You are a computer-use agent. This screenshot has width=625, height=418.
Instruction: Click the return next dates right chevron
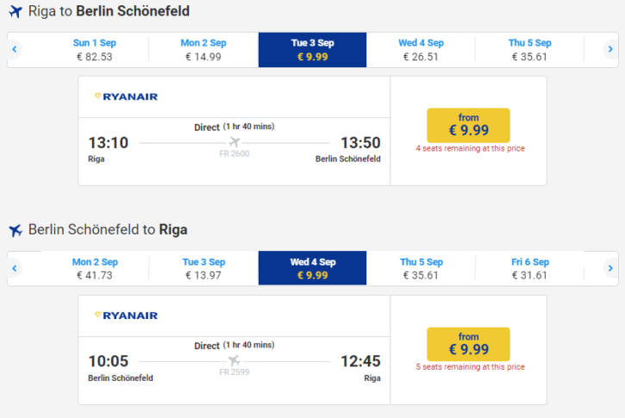610,268
